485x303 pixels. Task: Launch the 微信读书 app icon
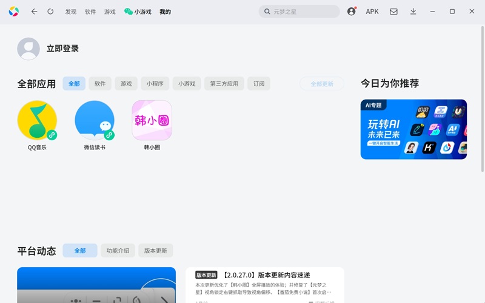tap(95, 120)
